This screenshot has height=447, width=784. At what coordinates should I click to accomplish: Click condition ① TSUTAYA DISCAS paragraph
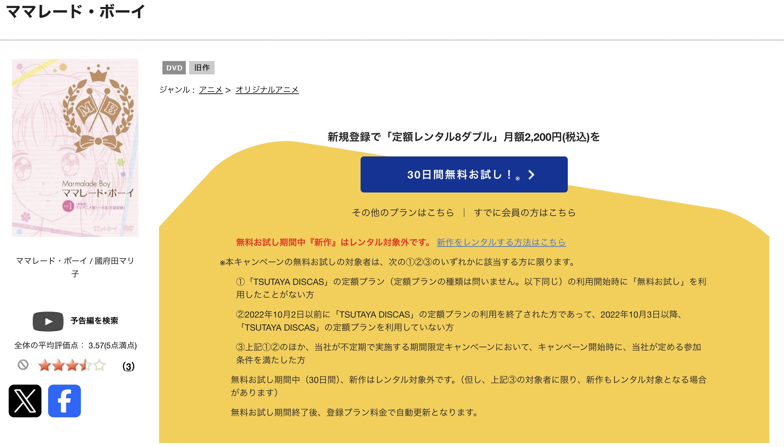click(x=471, y=288)
